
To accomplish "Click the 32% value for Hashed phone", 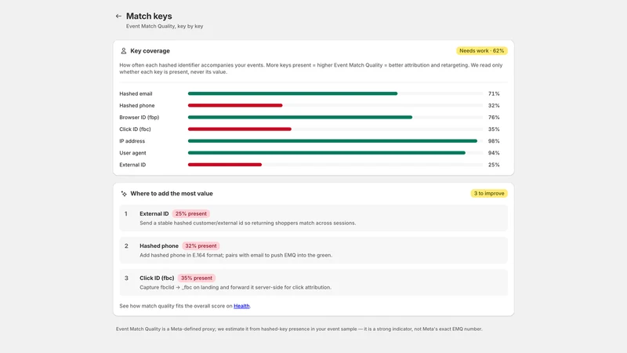I will click(x=494, y=105).
